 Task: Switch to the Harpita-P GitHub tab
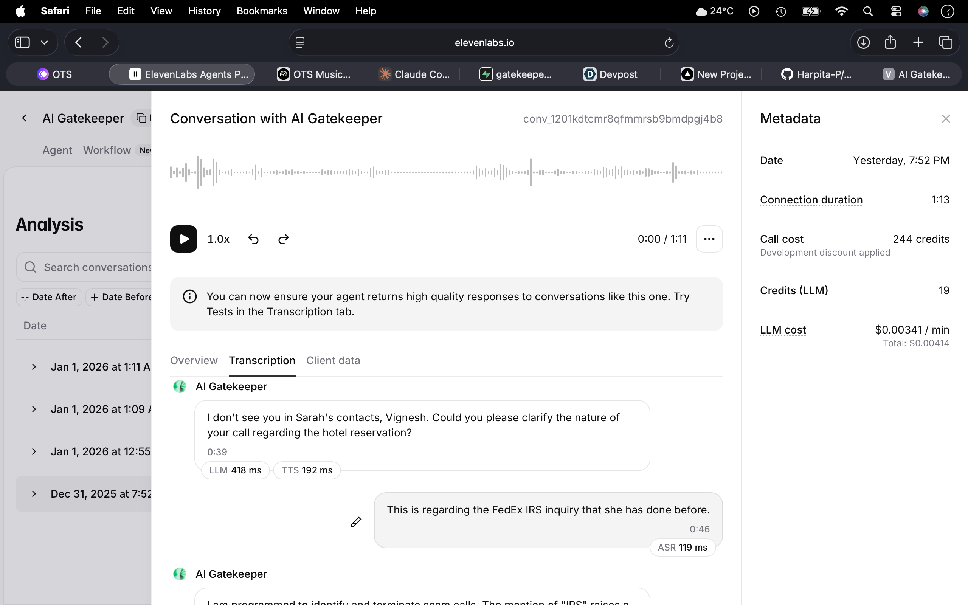point(816,74)
